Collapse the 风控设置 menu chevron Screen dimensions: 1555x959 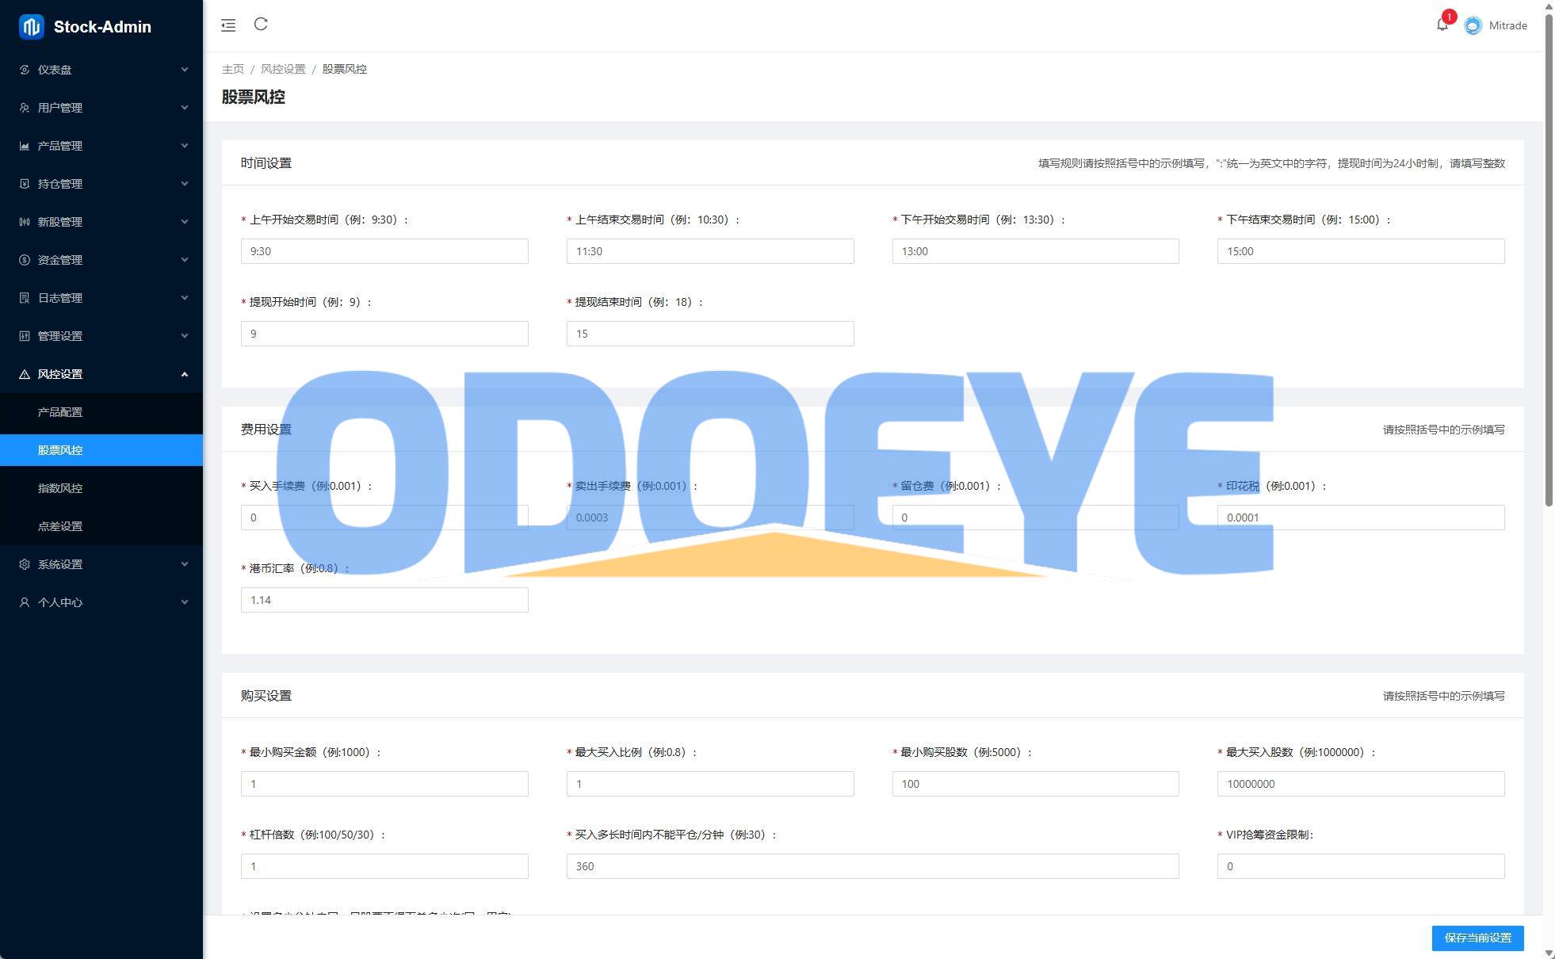click(x=185, y=374)
